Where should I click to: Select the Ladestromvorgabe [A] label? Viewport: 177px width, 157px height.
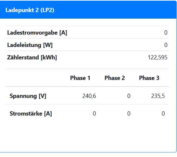[x=37, y=33]
